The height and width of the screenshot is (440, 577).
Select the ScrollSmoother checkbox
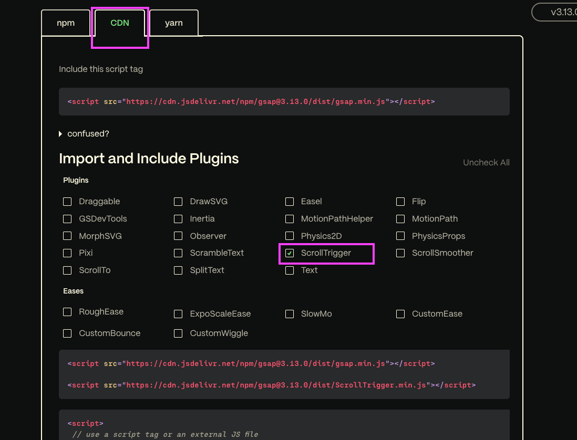(400, 253)
